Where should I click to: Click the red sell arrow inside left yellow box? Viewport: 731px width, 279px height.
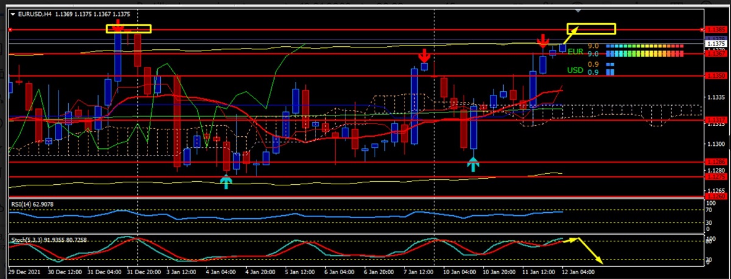(x=118, y=27)
